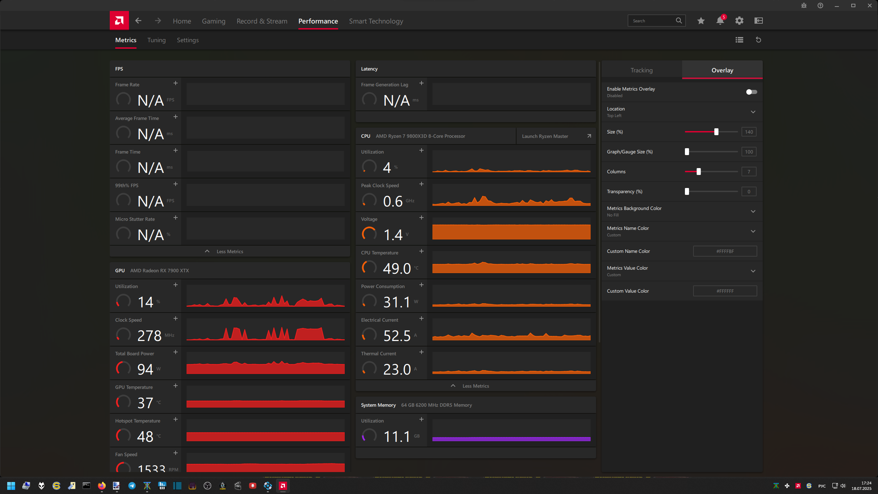Add CPU Temperature metric with plus
This screenshot has height=494, width=878.
click(421, 251)
